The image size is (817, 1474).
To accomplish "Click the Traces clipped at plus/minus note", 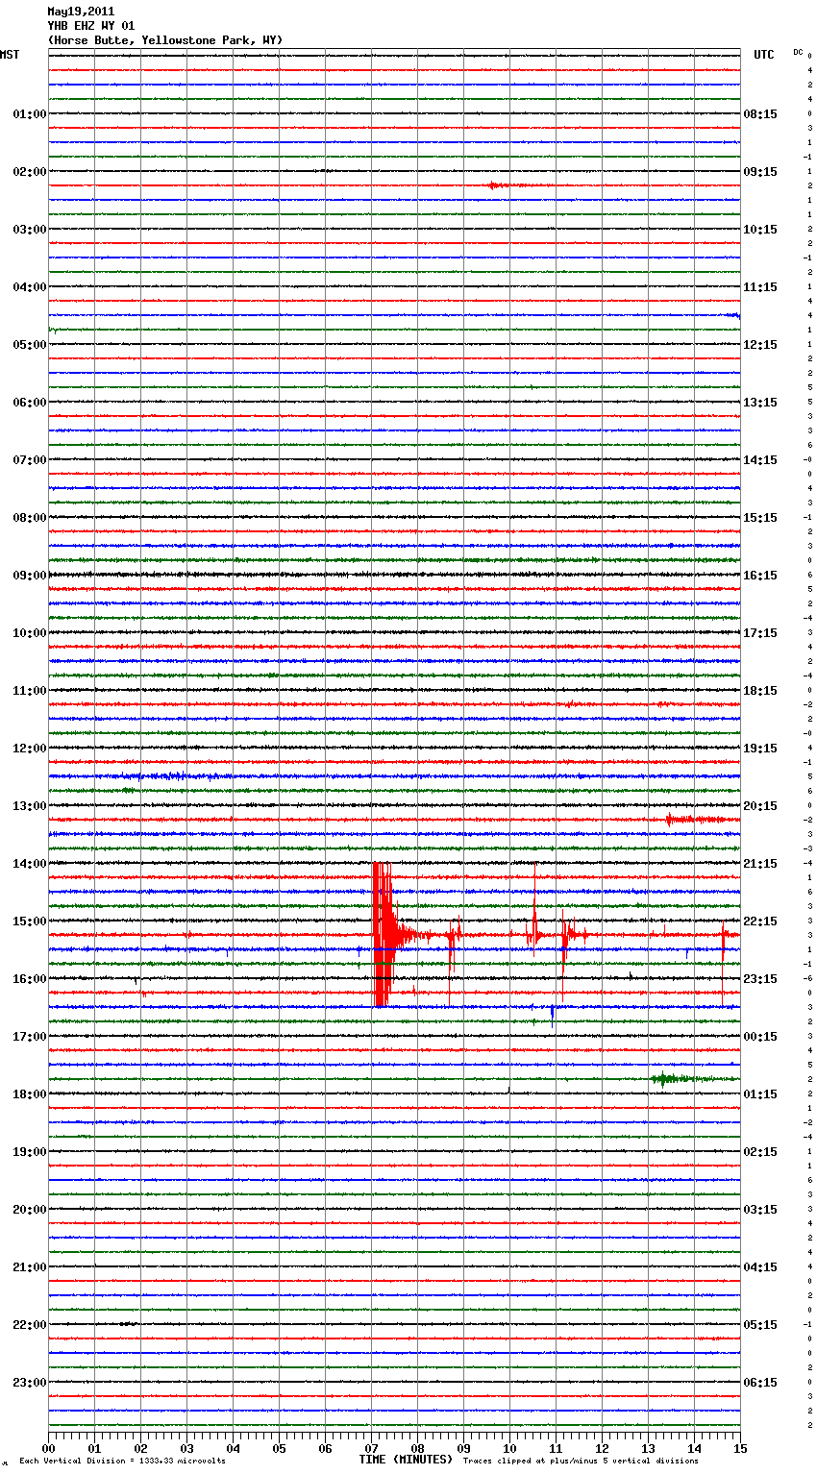I will (x=581, y=1462).
